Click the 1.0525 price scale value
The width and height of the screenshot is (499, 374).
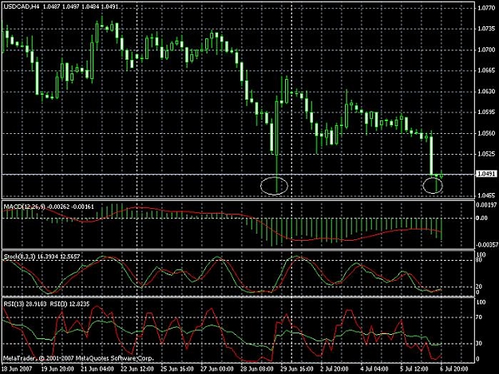click(x=486, y=154)
